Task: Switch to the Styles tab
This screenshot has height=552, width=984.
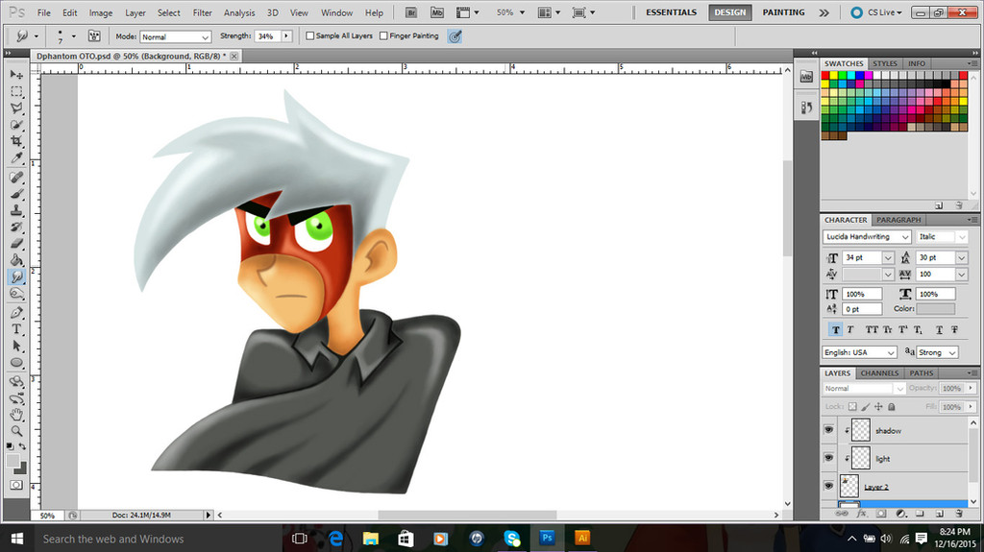Action: coord(885,63)
